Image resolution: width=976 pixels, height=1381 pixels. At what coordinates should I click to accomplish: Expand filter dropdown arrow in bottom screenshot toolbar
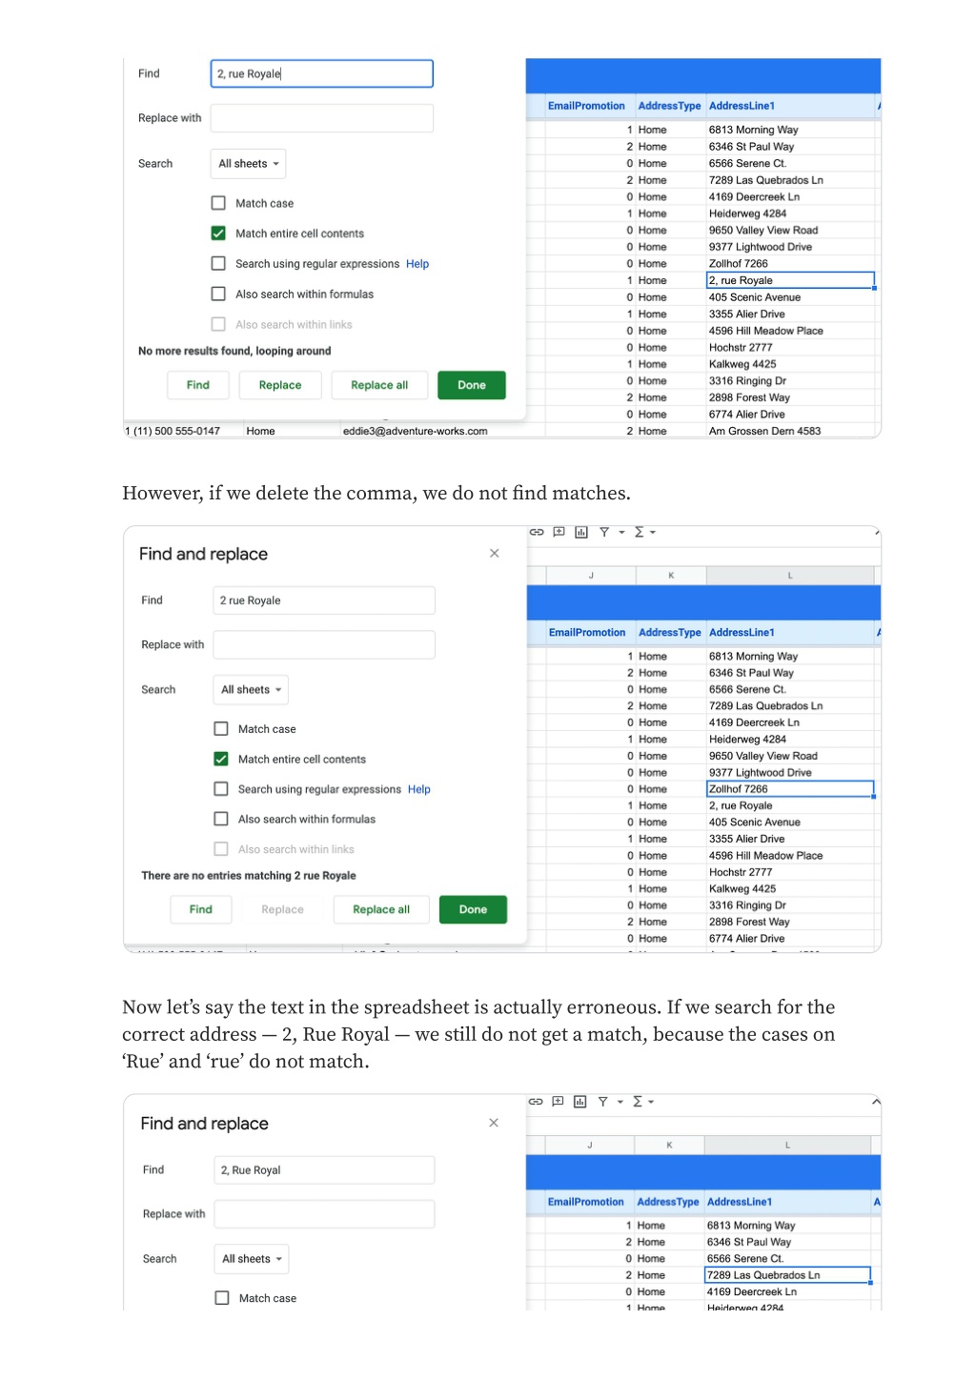click(x=620, y=1102)
